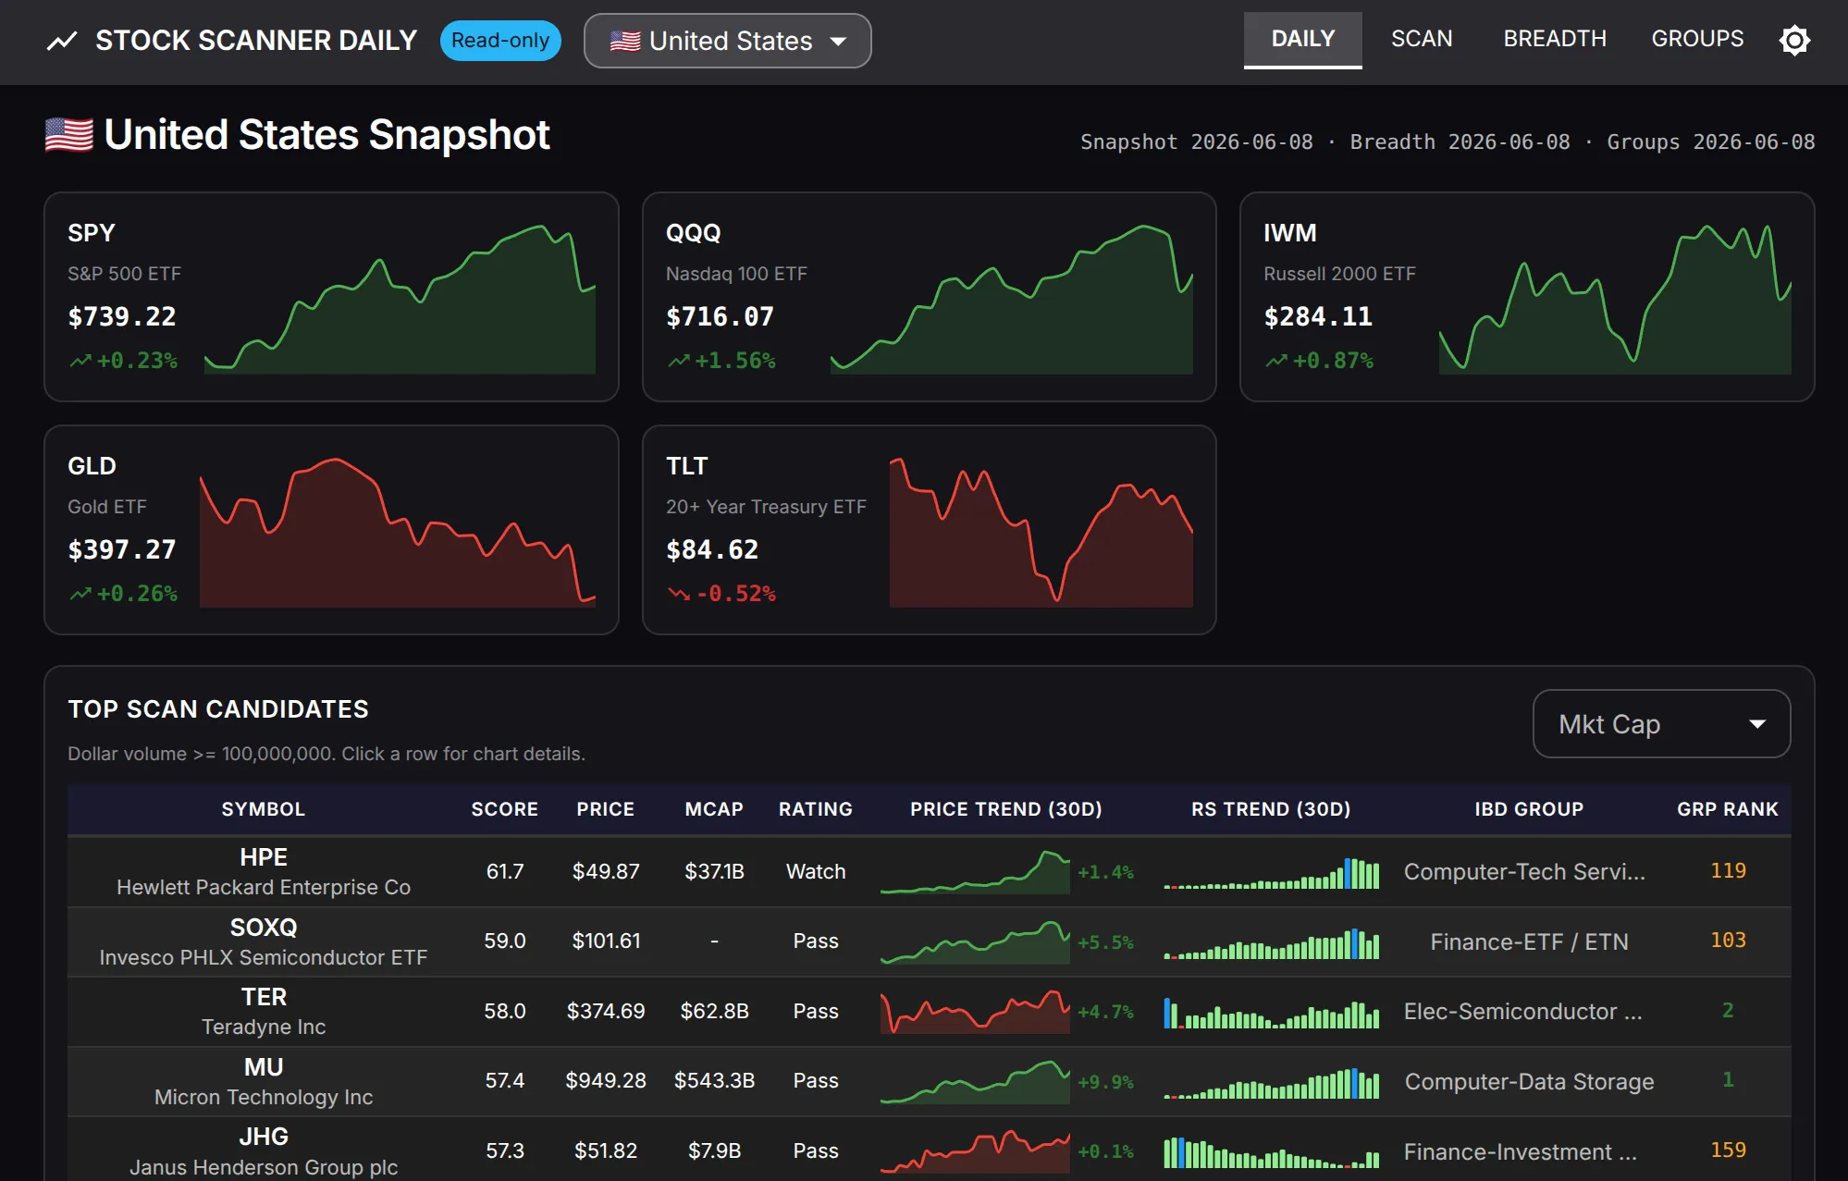Viewport: 1848px width, 1181px height.
Task: Click the large flag beside Snapshot heading
Action: pos(69,135)
